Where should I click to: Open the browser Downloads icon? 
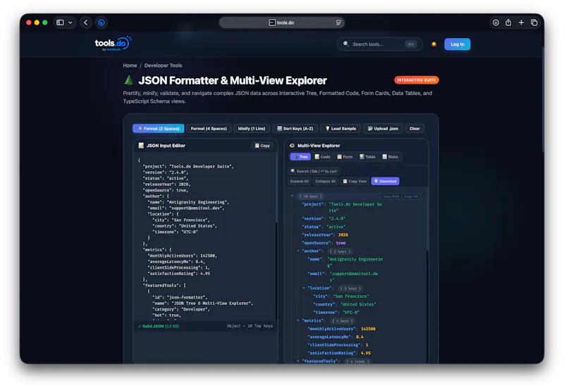coord(496,23)
